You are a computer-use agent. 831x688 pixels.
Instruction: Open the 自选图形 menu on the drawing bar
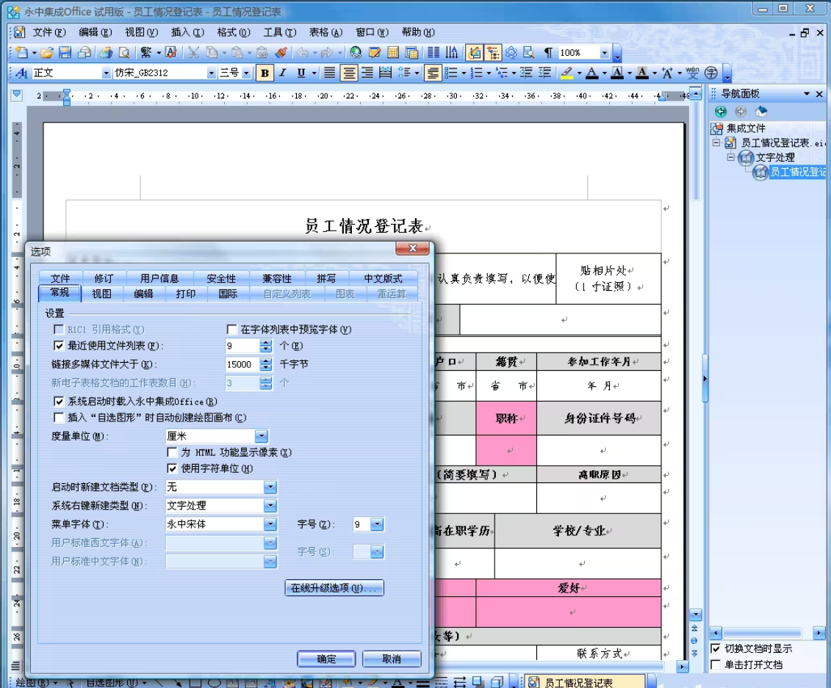pos(115,683)
